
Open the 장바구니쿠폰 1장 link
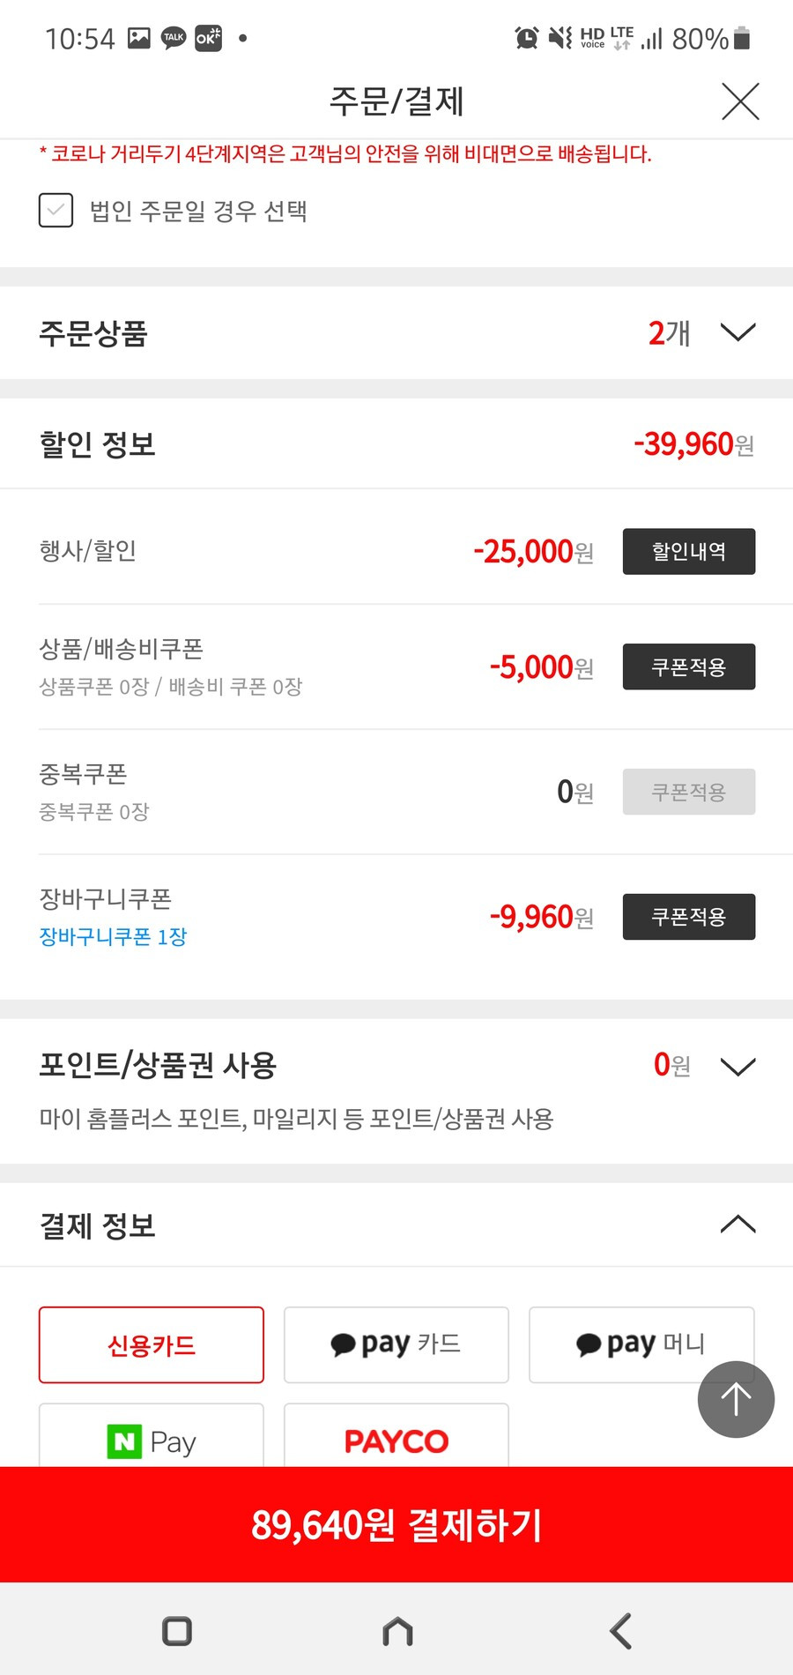coord(113,936)
